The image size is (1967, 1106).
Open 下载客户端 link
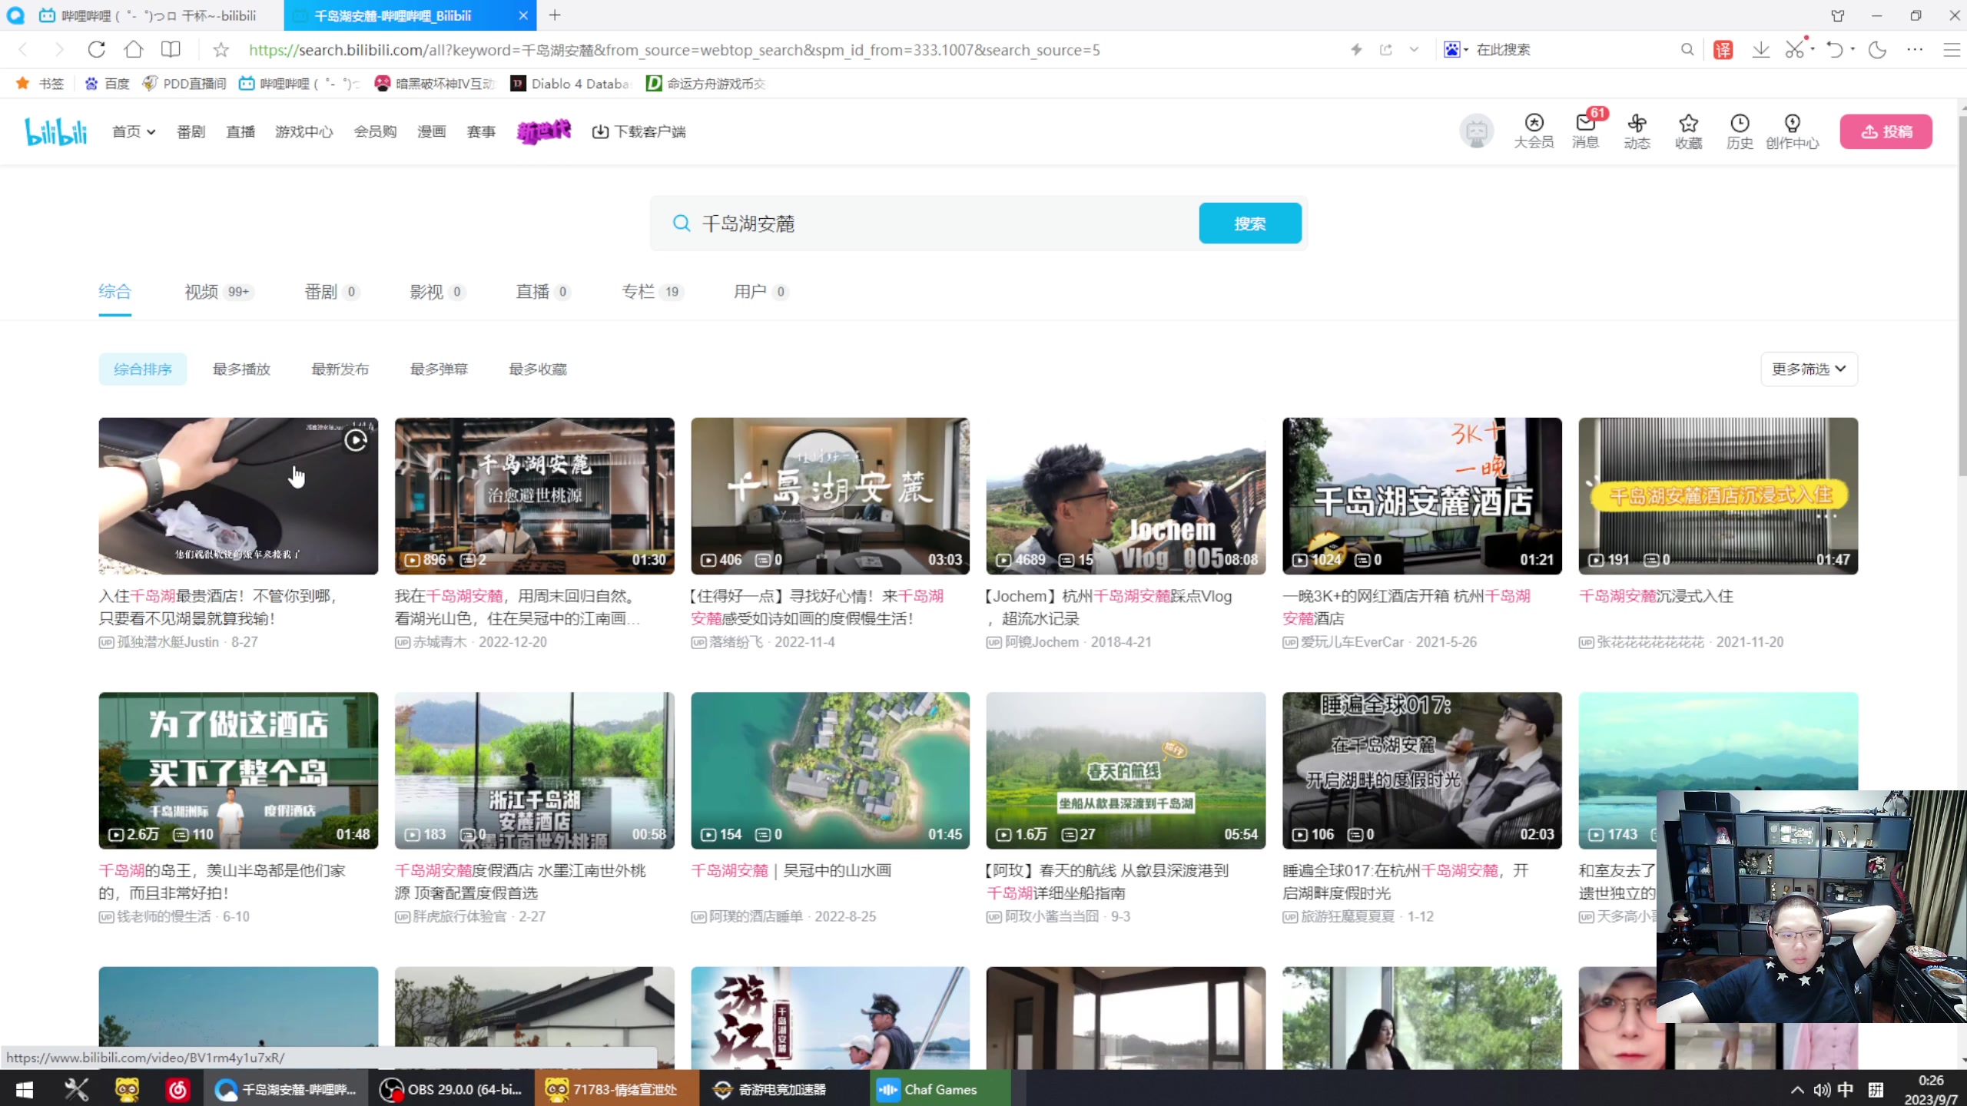pyautogui.click(x=639, y=131)
